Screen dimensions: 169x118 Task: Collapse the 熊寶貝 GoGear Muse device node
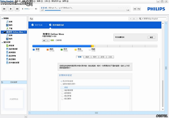coord(2,32)
